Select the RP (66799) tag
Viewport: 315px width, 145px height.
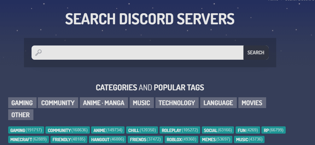coord(273,130)
